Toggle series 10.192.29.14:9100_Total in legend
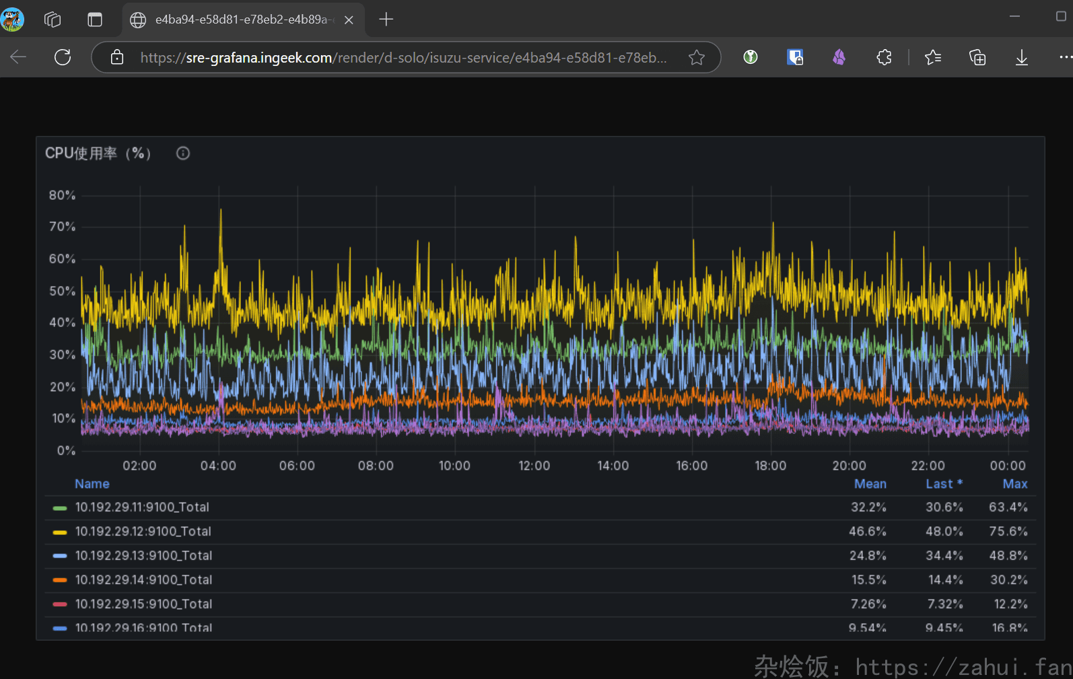This screenshot has height=679, width=1073. [x=143, y=580]
